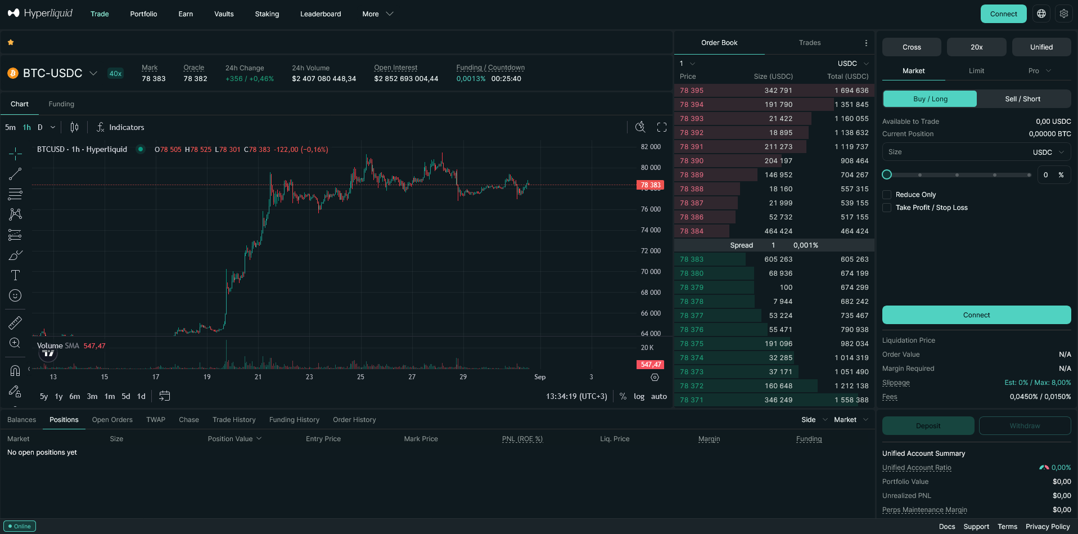Click the Hyperliquid logo
Viewport: 1078px width, 534px height.
pyautogui.click(x=40, y=14)
